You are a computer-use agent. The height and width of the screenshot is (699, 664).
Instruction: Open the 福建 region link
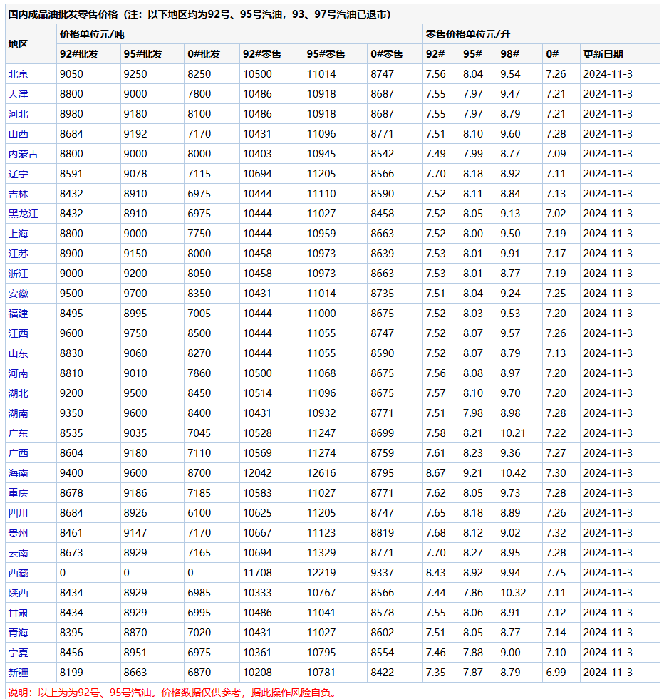coord(18,314)
